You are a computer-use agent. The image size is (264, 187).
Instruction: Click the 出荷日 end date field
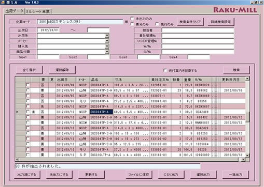pos(99,30)
